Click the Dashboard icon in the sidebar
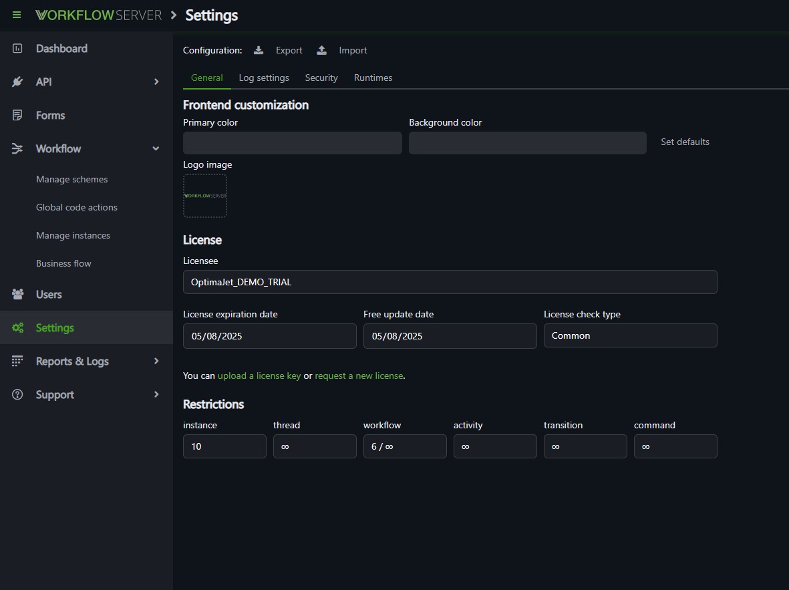This screenshot has width=789, height=590. (x=17, y=48)
